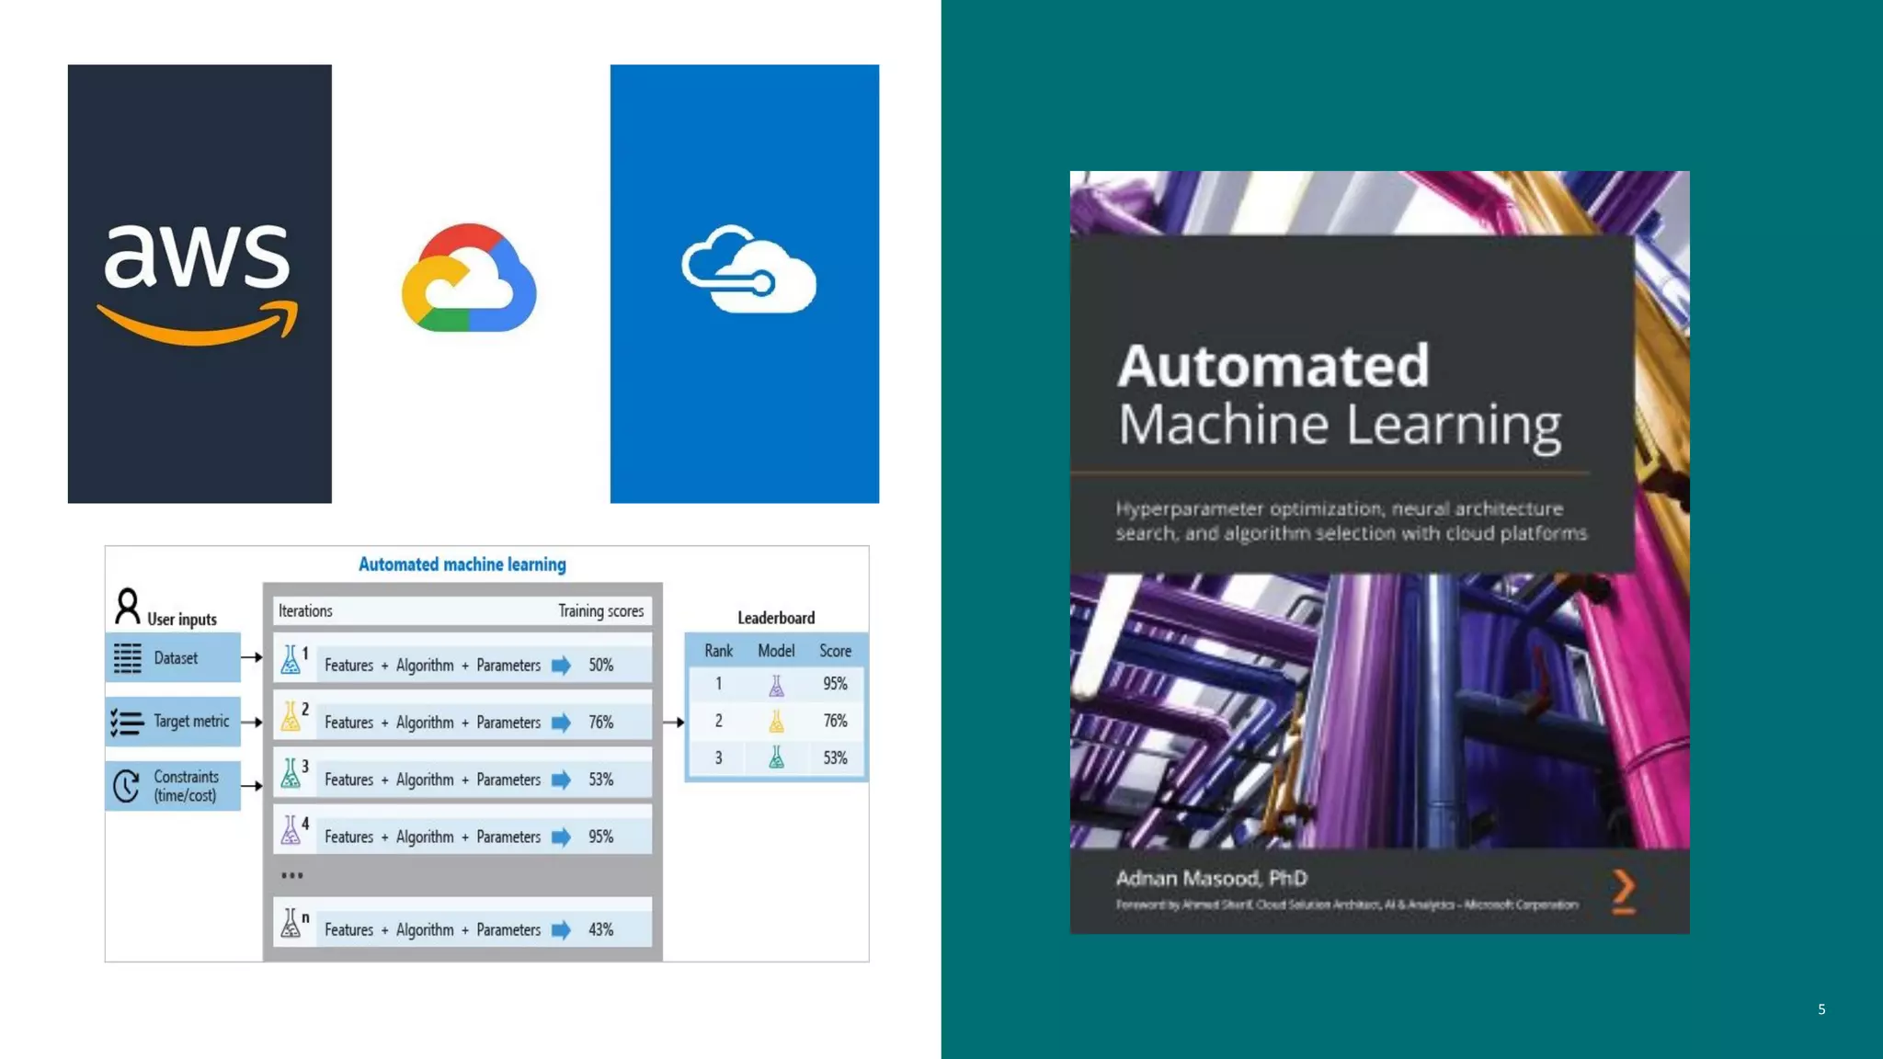Click the green flask in leaderboard rank 3
Viewport: 1883px width, 1059px height.
coord(776,757)
